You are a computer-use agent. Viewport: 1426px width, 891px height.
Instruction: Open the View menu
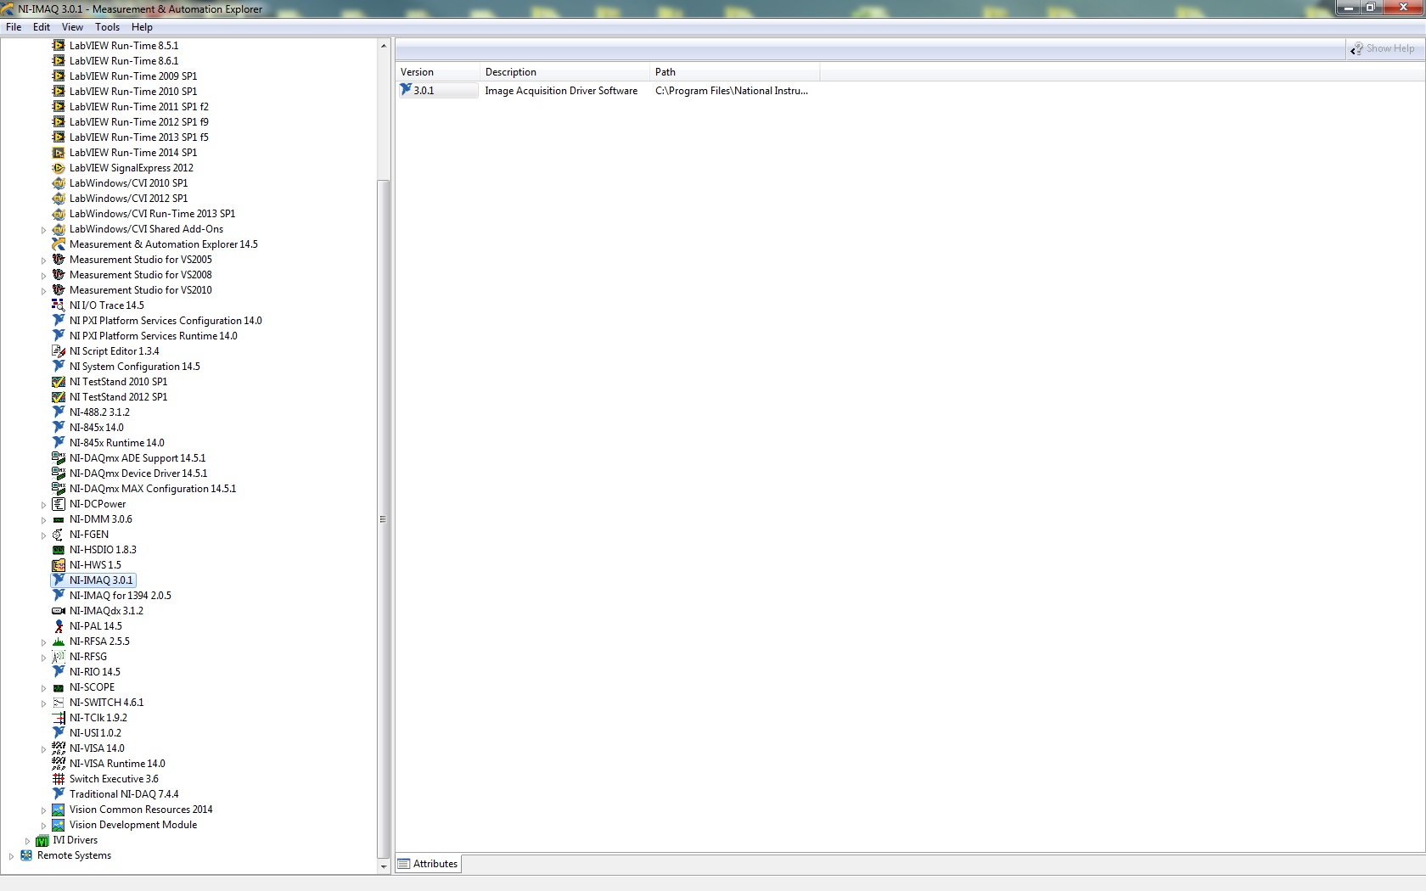72,27
